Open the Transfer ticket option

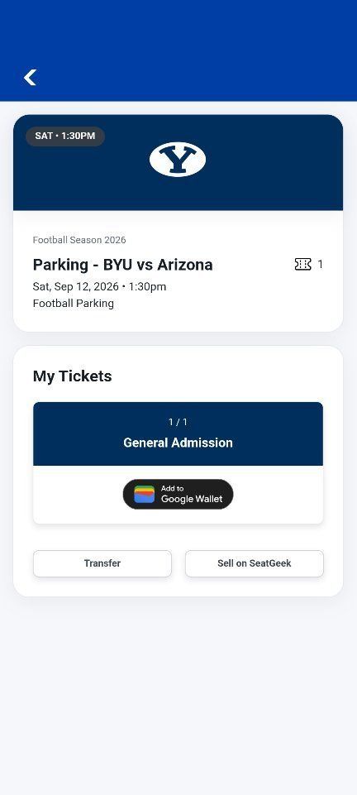pyautogui.click(x=102, y=563)
